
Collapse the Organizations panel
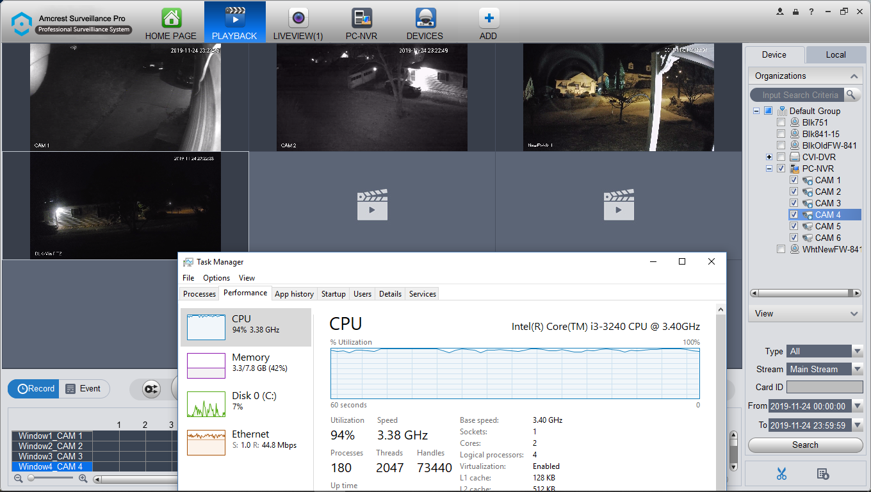click(x=854, y=76)
